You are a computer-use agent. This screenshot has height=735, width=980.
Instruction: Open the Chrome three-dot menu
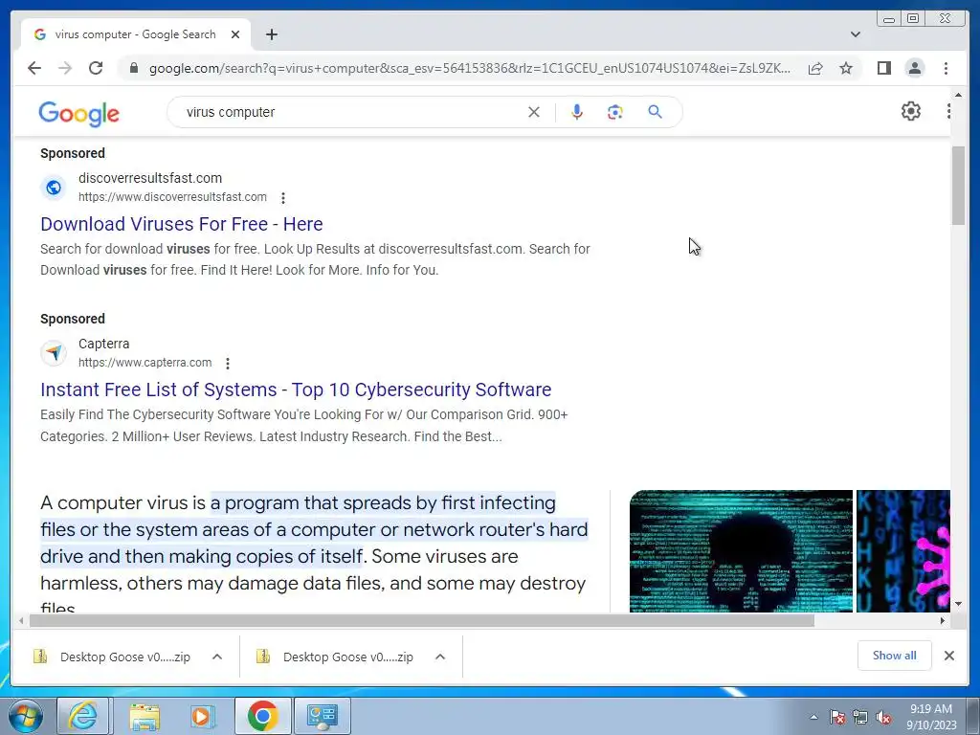point(946,68)
